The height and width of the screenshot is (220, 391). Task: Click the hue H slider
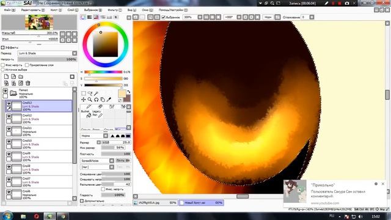103,72
